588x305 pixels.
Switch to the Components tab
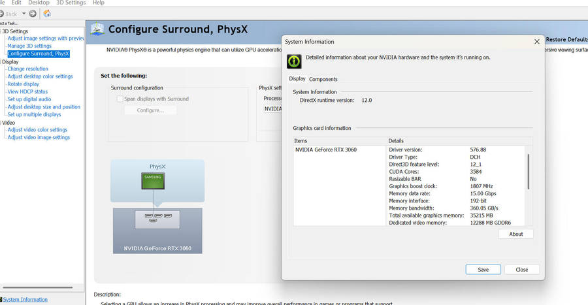tap(323, 79)
